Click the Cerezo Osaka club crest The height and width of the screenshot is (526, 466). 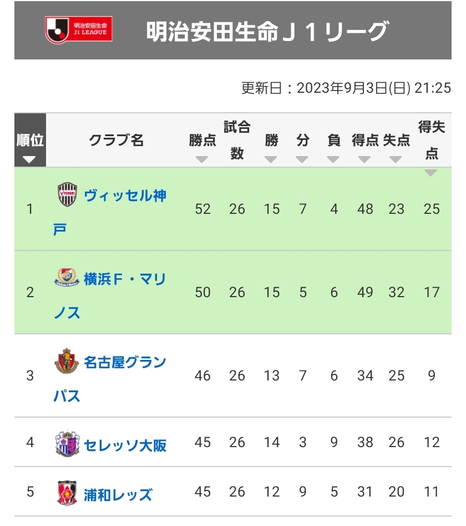coord(67,444)
